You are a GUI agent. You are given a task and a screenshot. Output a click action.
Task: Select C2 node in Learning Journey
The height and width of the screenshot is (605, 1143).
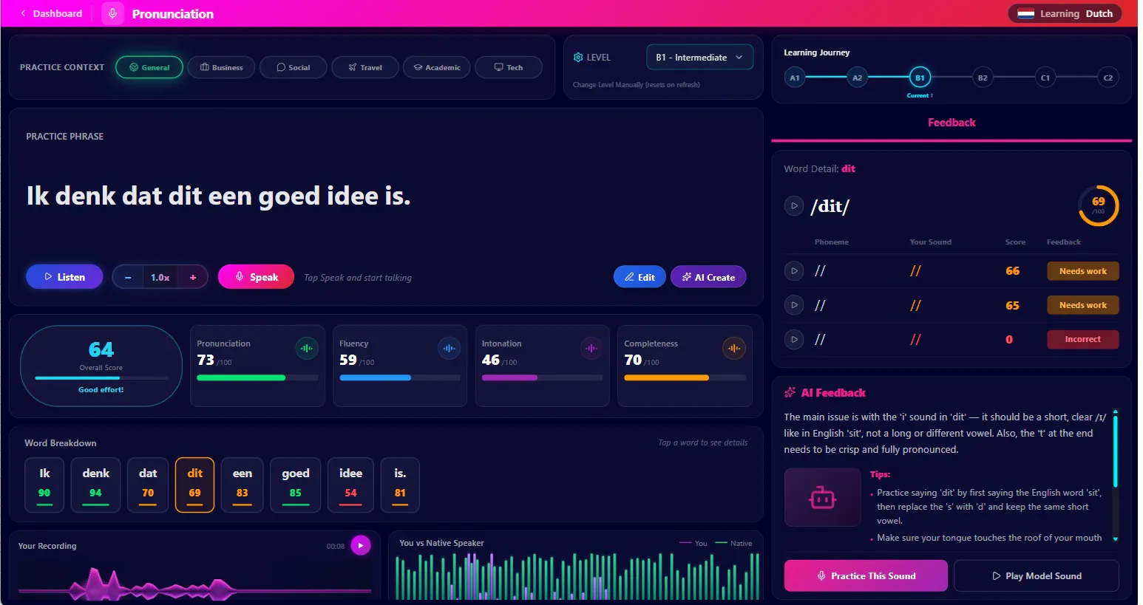pos(1108,78)
